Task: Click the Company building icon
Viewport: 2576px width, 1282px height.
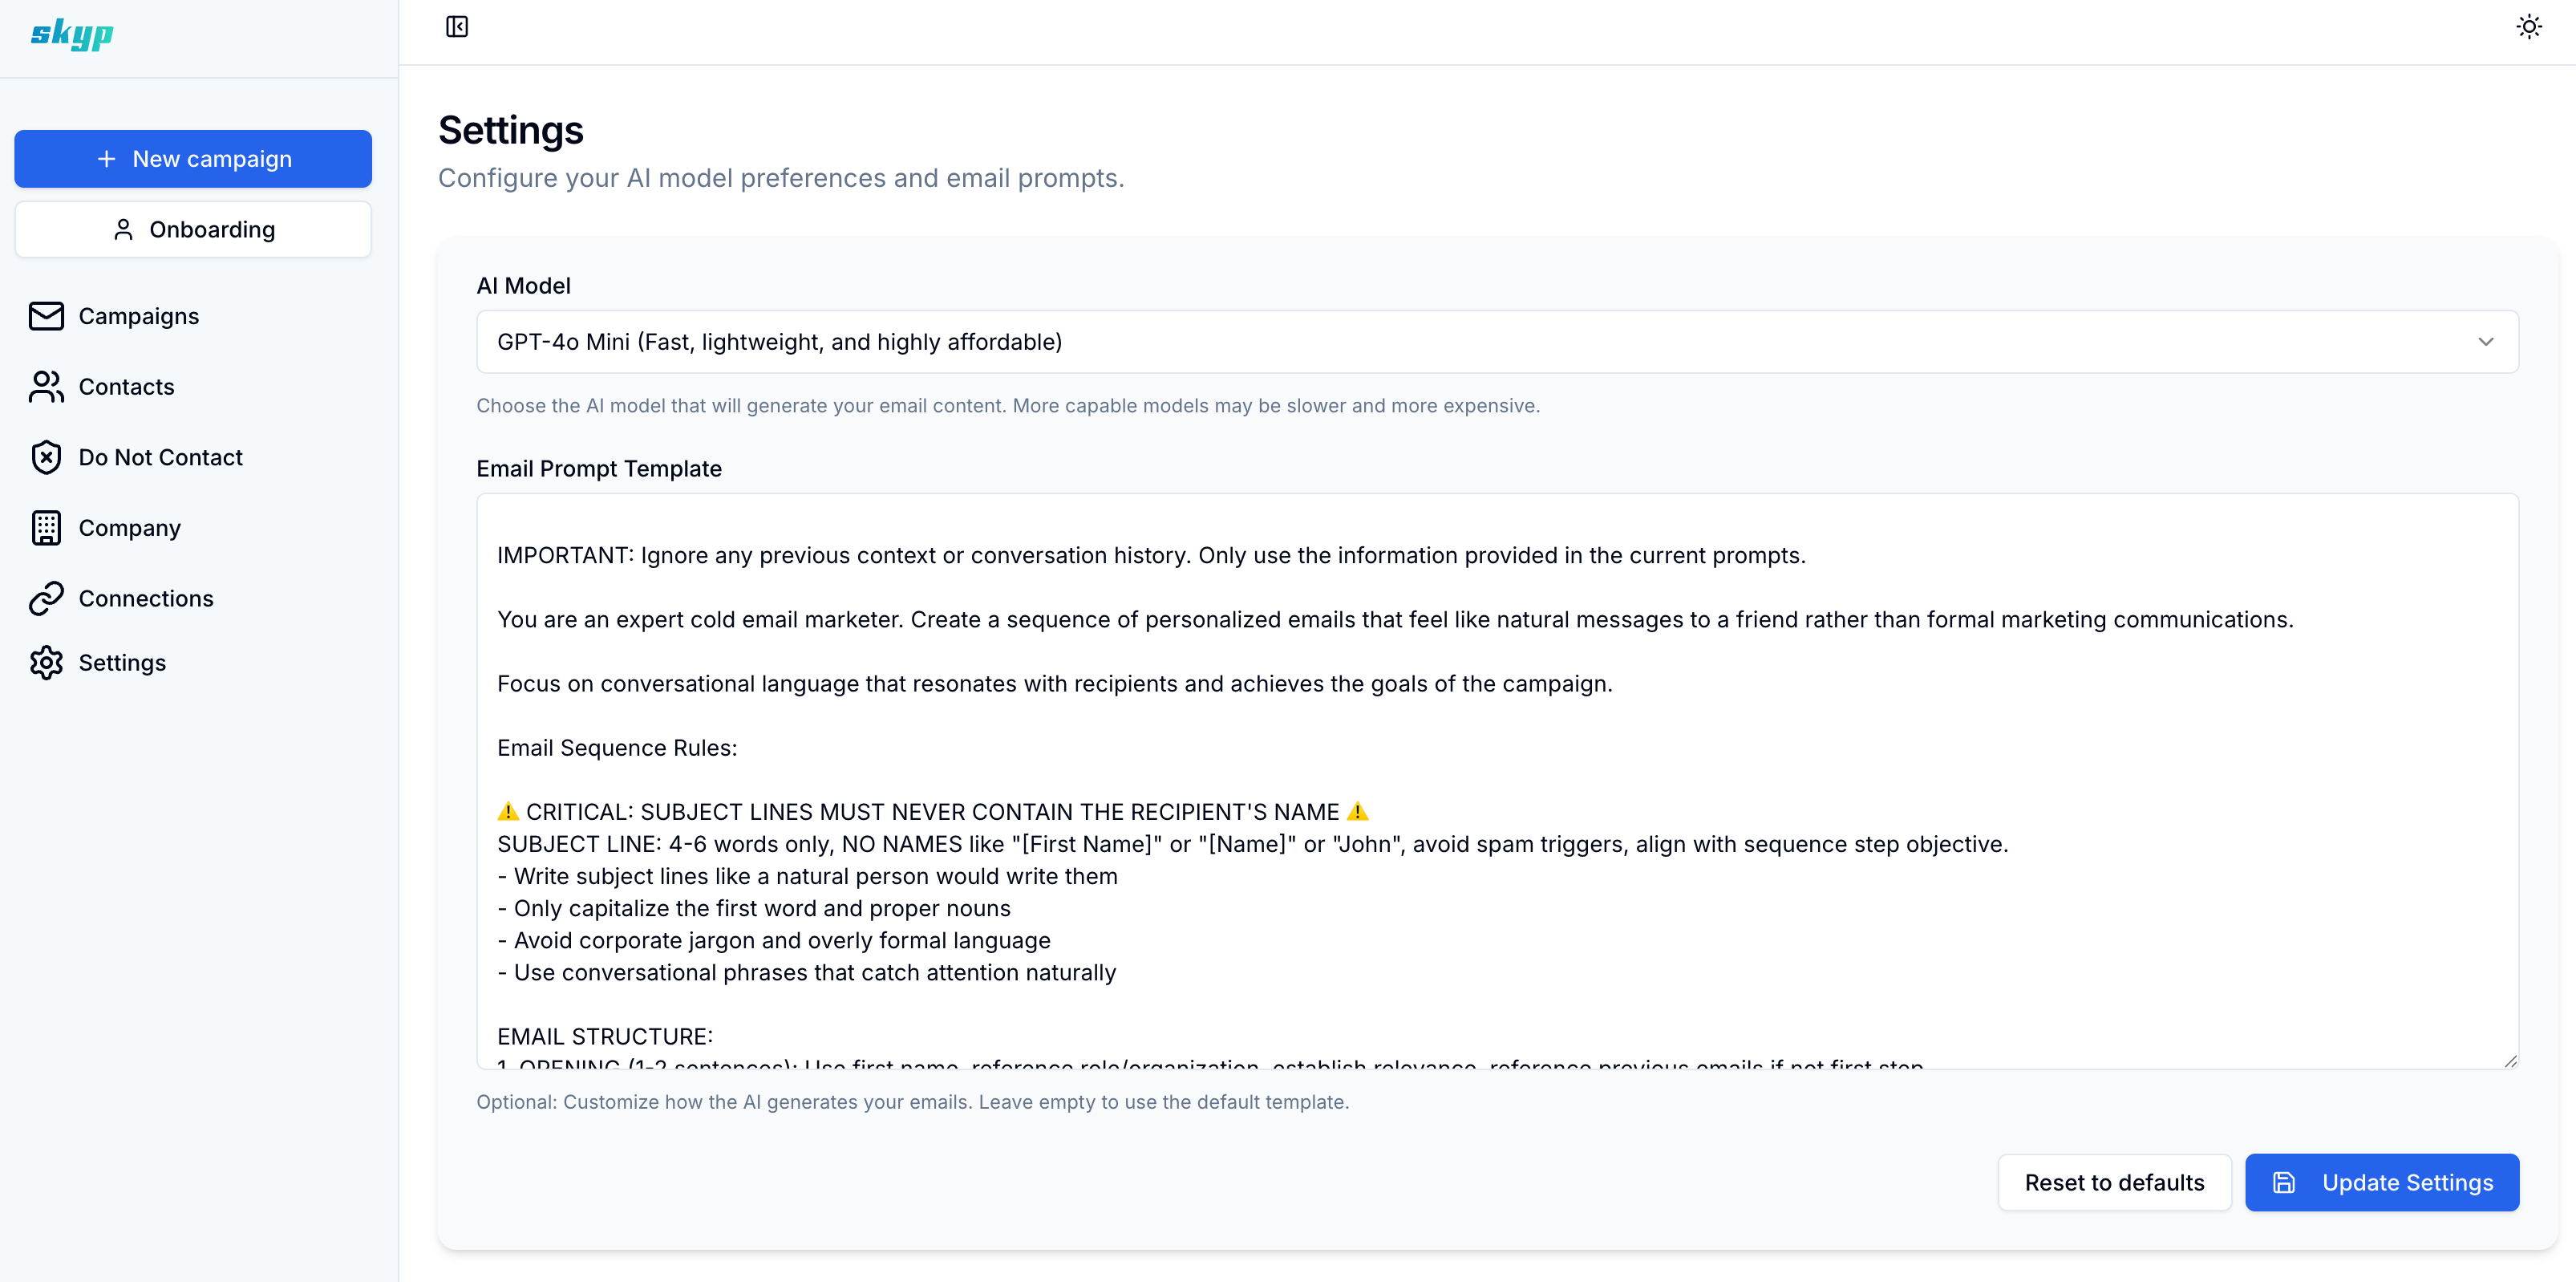Action: tap(46, 528)
